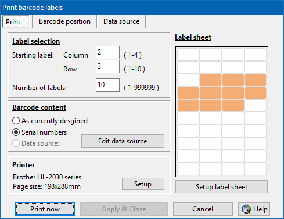Click the 'Brother HL-2030 series' printer name
This screenshot has height=219, width=284.
tap(47, 177)
